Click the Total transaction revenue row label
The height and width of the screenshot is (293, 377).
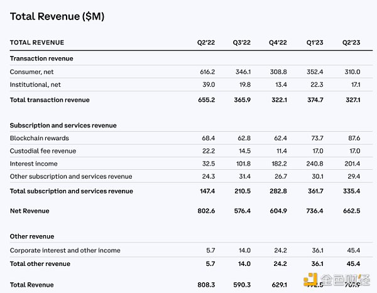[50, 100]
